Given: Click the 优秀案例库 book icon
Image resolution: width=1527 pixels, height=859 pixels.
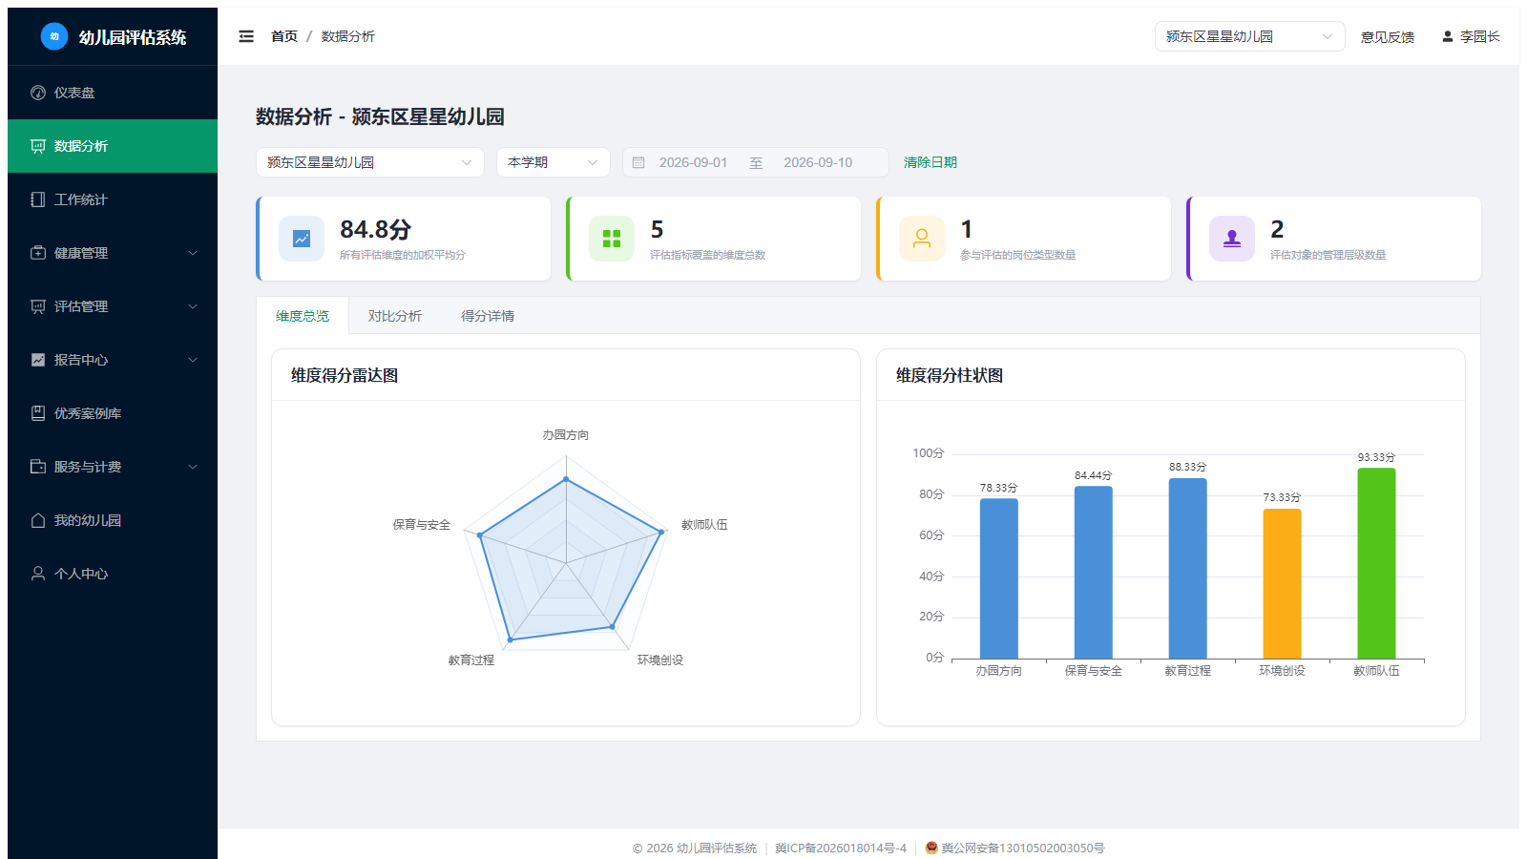Looking at the screenshot, I should pyautogui.click(x=38, y=413).
